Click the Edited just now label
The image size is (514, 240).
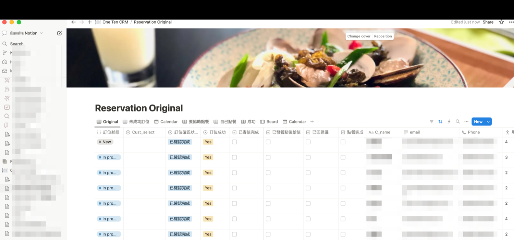[x=465, y=22]
